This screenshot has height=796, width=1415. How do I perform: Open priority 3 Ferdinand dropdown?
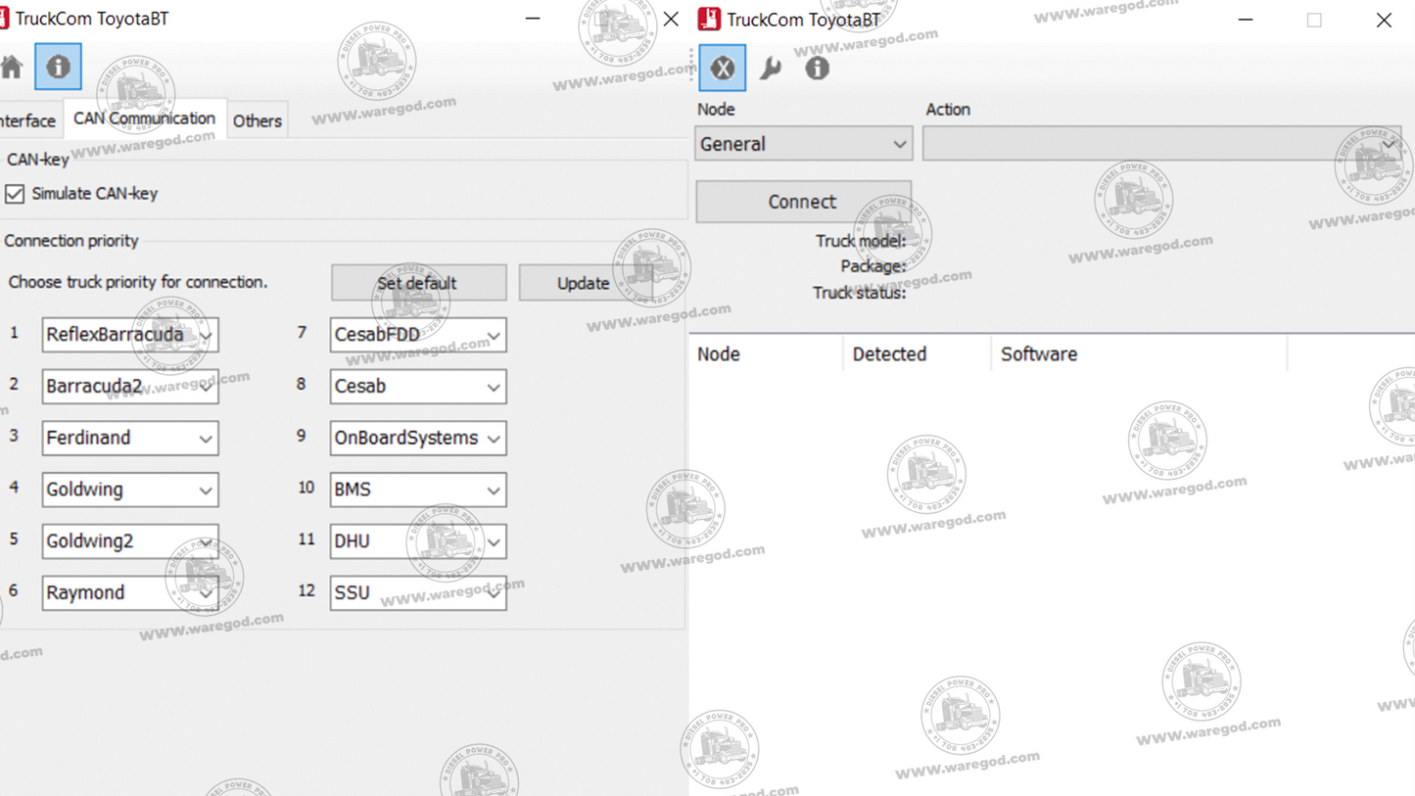130,438
